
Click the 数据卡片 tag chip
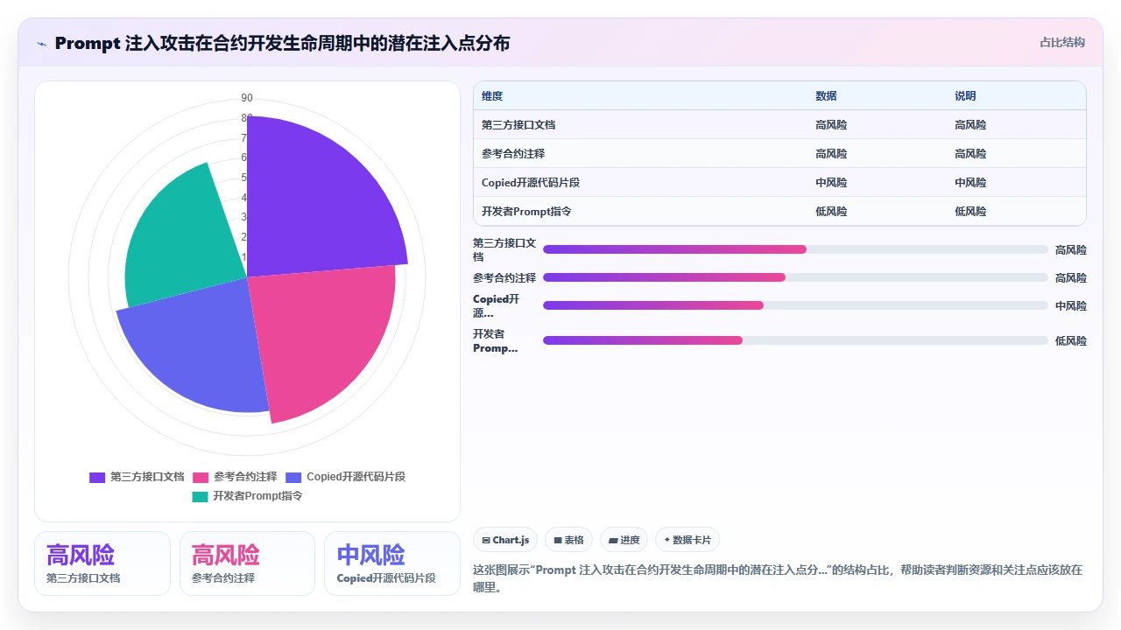pyautogui.click(x=687, y=540)
